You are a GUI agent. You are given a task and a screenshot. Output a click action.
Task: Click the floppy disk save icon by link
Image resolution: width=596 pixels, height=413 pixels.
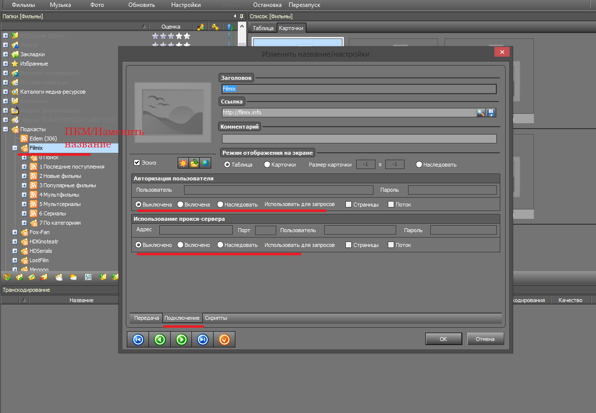point(491,112)
